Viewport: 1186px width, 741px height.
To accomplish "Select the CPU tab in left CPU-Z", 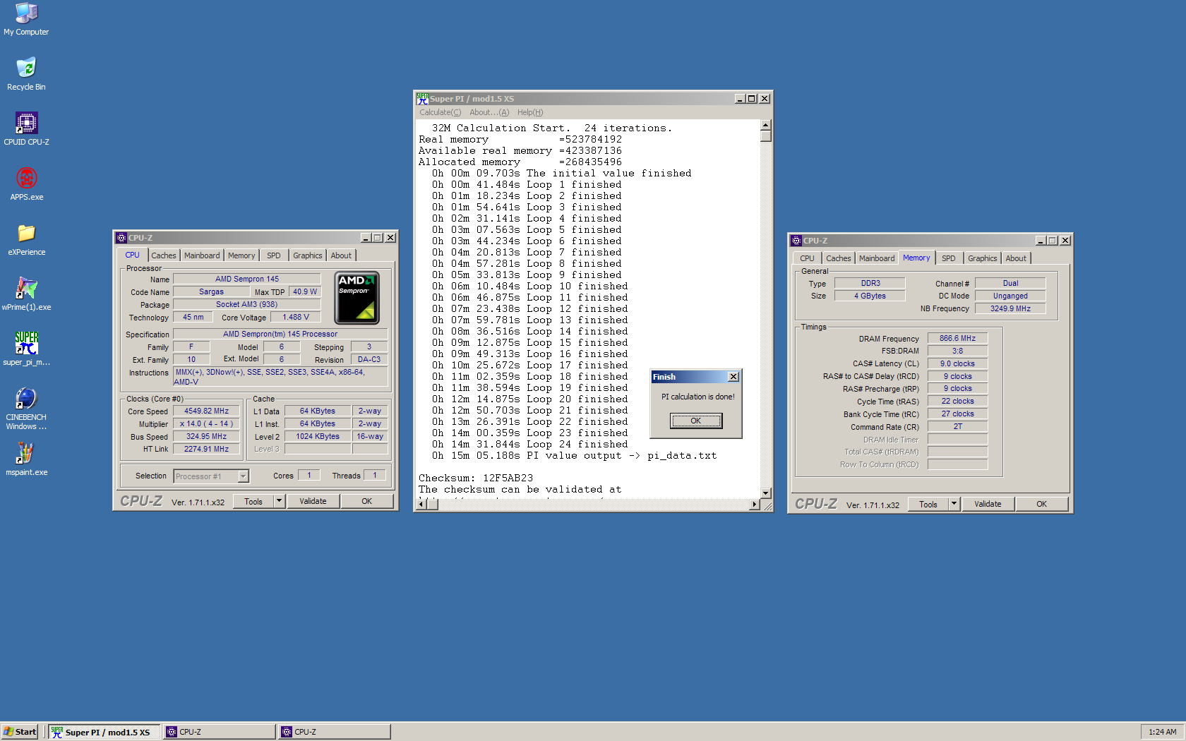I will point(133,255).
